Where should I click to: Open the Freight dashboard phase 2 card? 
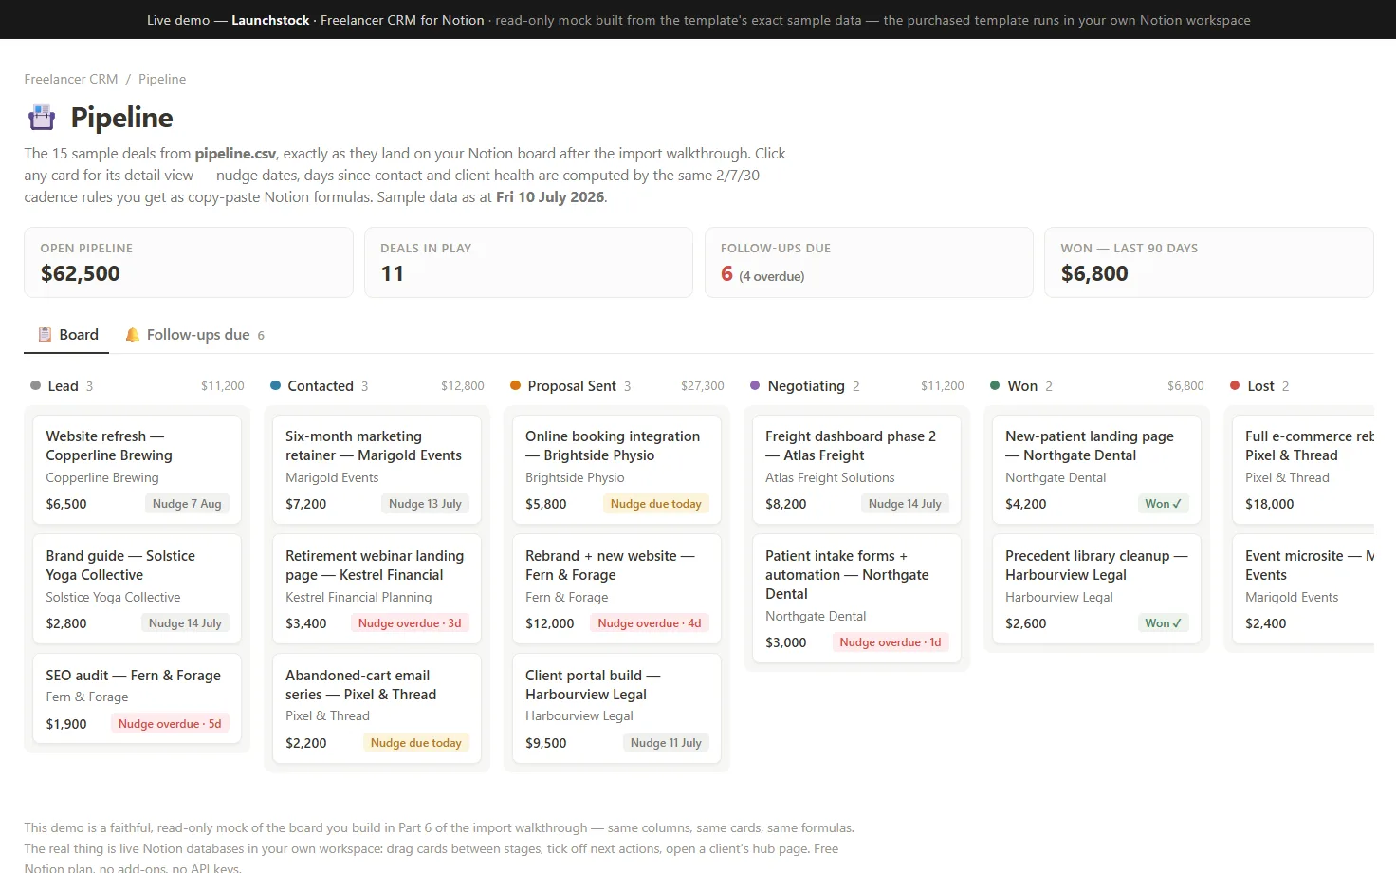coord(856,470)
